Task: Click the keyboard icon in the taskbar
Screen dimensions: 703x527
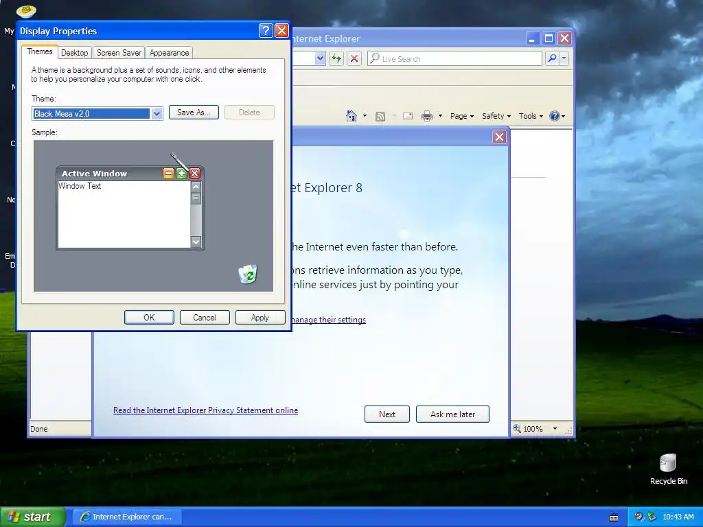Action: point(614,517)
